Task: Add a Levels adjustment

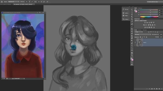Action: tap(147, 22)
